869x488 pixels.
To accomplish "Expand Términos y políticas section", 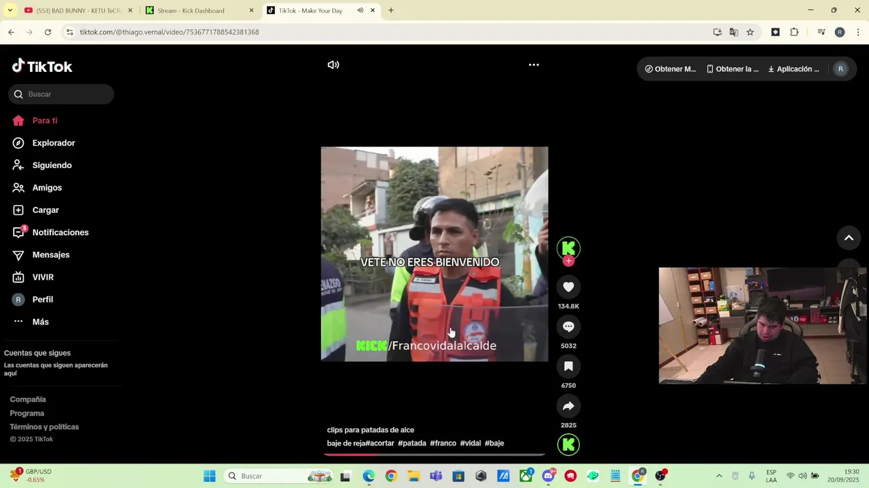I will point(44,427).
